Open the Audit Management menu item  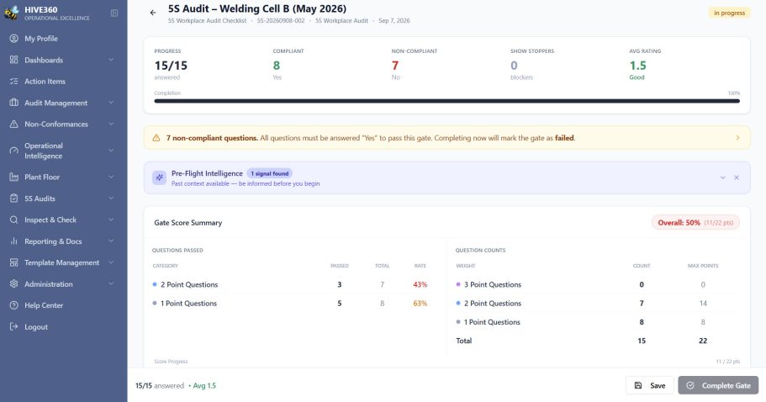coord(64,103)
